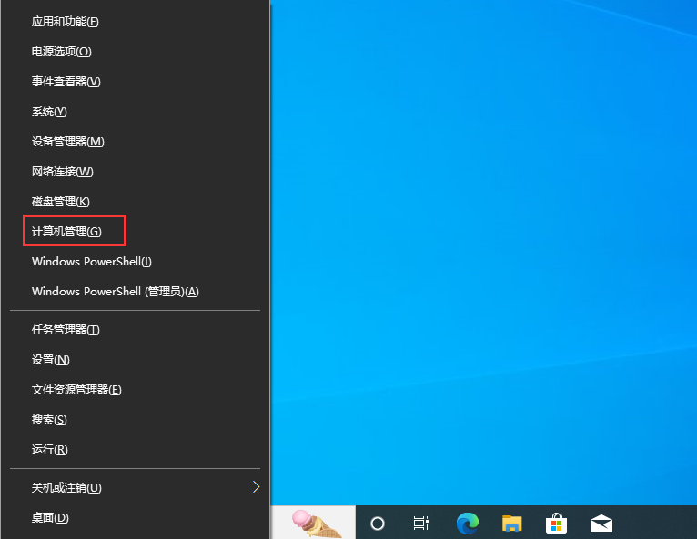Open Task View on the taskbar
This screenshot has width=697, height=539.
[420, 524]
